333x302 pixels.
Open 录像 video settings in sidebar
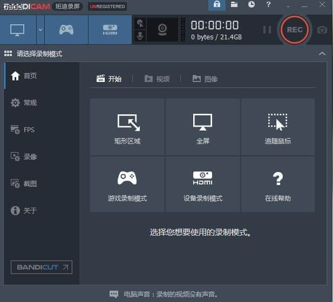tap(42, 156)
